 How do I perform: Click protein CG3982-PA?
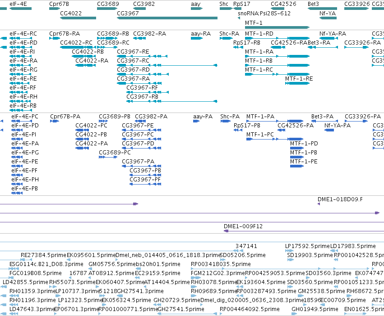click(x=151, y=117)
